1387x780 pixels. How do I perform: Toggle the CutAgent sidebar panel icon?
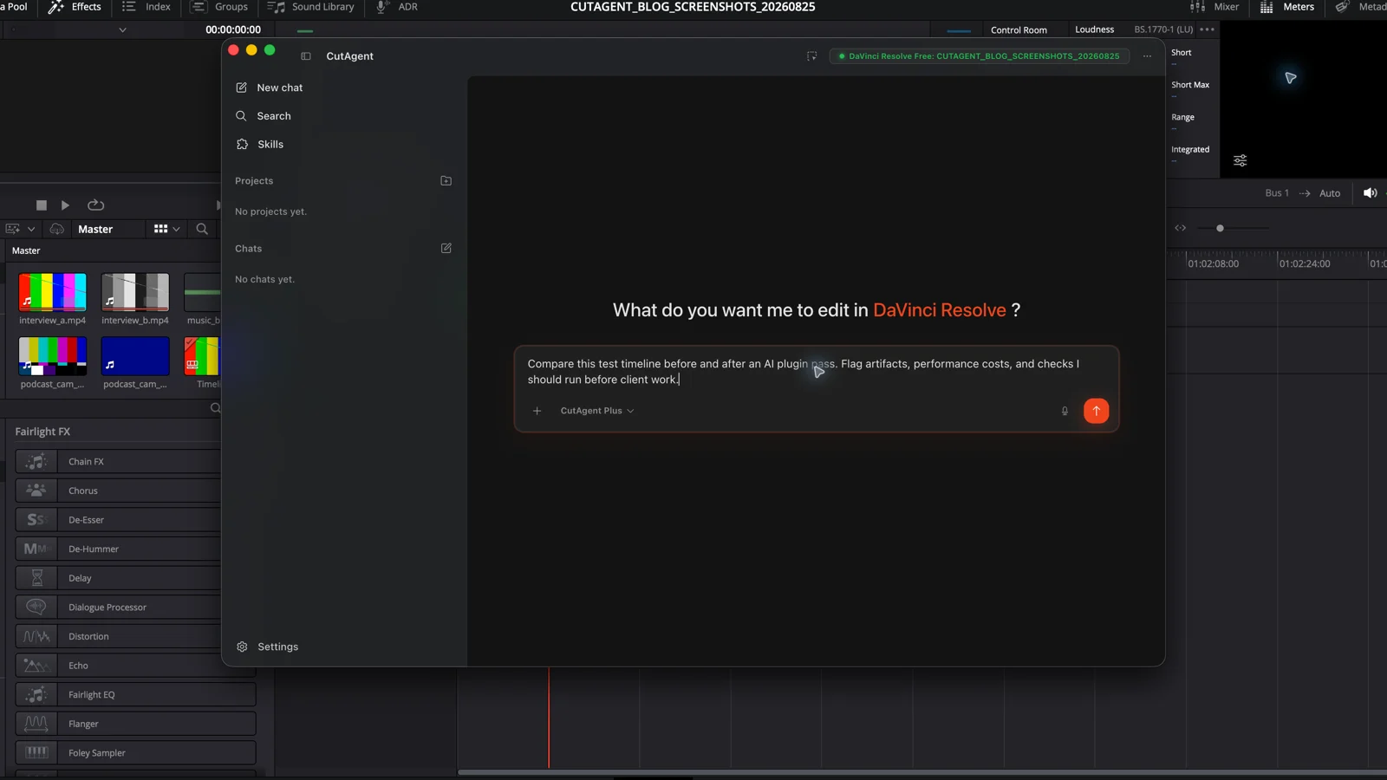click(x=306, y=56)
